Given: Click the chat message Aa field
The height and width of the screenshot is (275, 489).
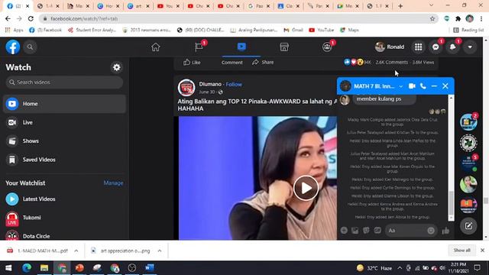Looking at the screenshot, I should coord(406,231).
